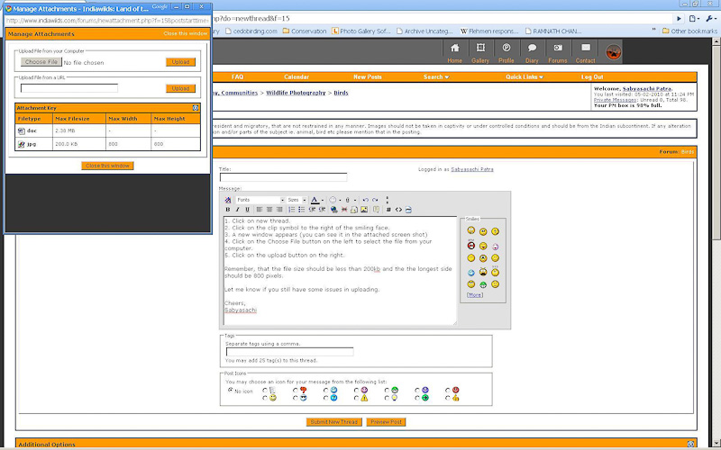This screenshot has height=450, width=721.
Task: Click the underline formatting button
Action: coord(247,209)
